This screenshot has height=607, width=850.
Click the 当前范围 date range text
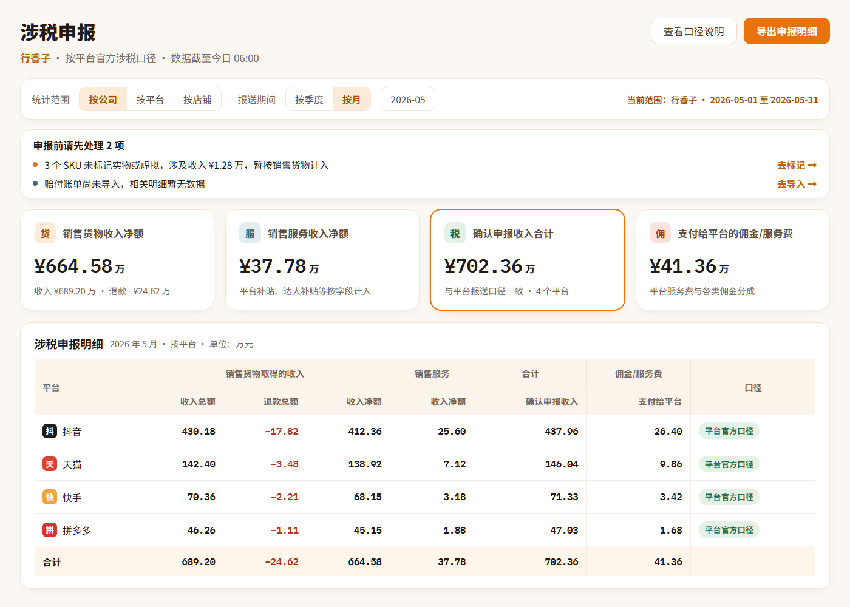[x=722, y=100]
